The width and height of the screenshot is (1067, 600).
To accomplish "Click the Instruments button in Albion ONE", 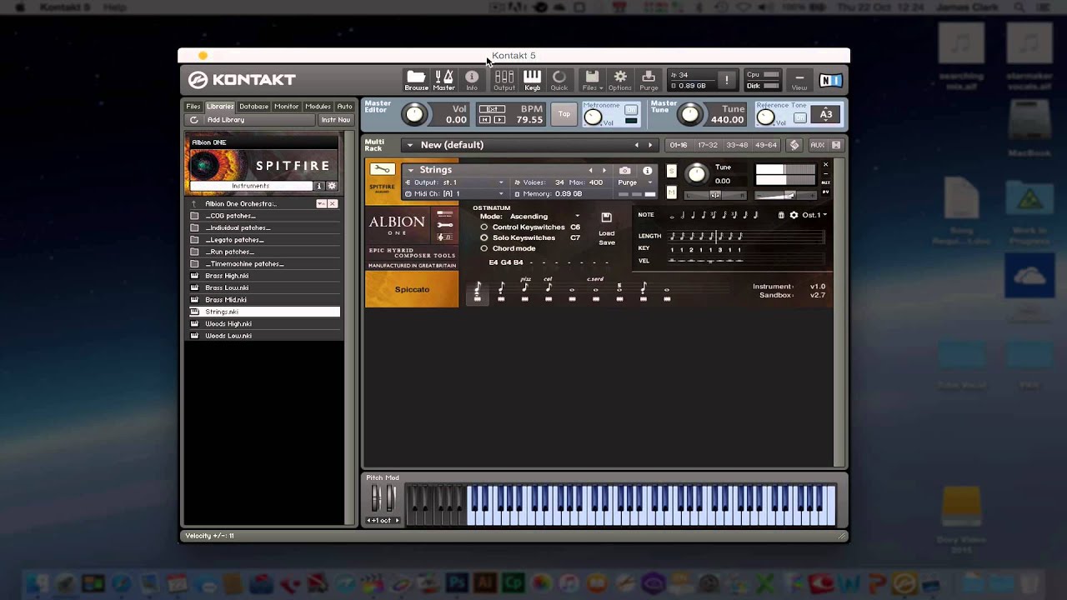I will coord(251,186).
